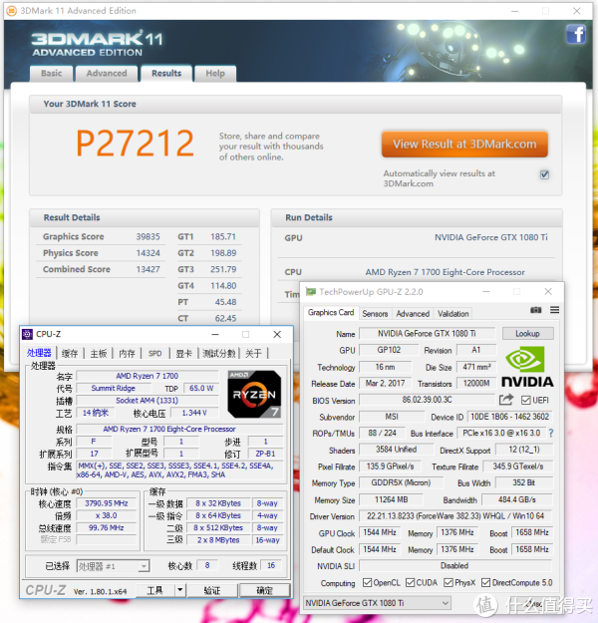Select the Results tab in 3DMark
The height and width of the screenshot is (623, 598).
tap(166, 74)
